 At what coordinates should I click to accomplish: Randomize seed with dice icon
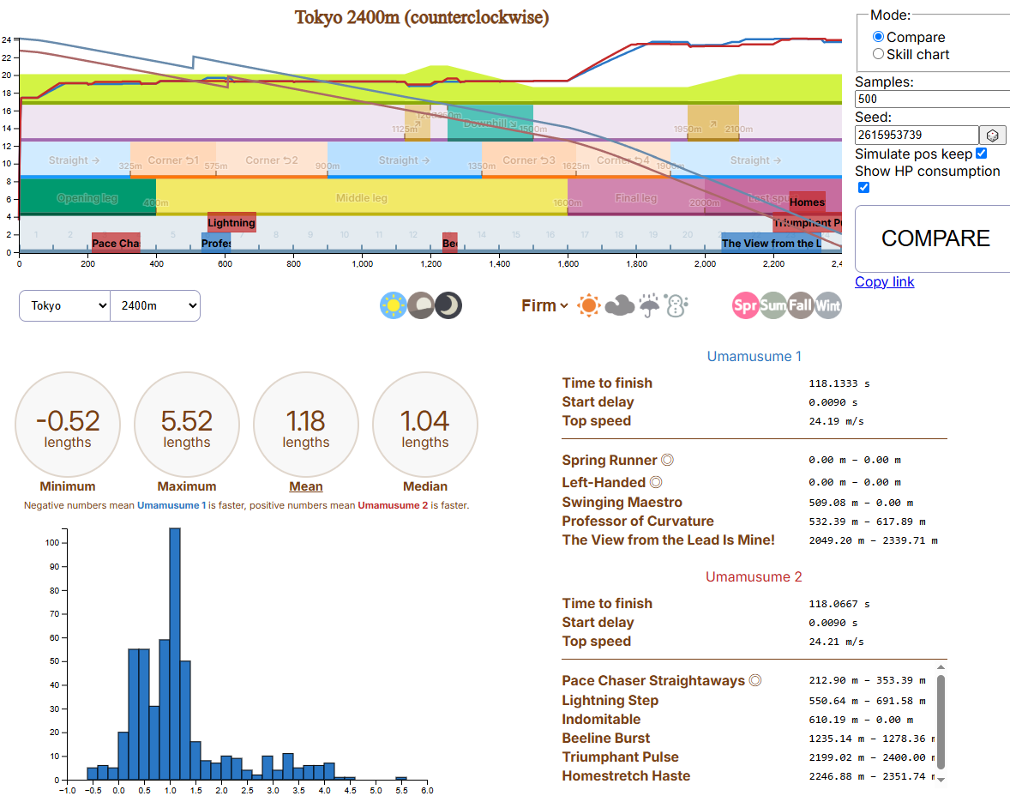pyautogui.click(x=993, y=136)
